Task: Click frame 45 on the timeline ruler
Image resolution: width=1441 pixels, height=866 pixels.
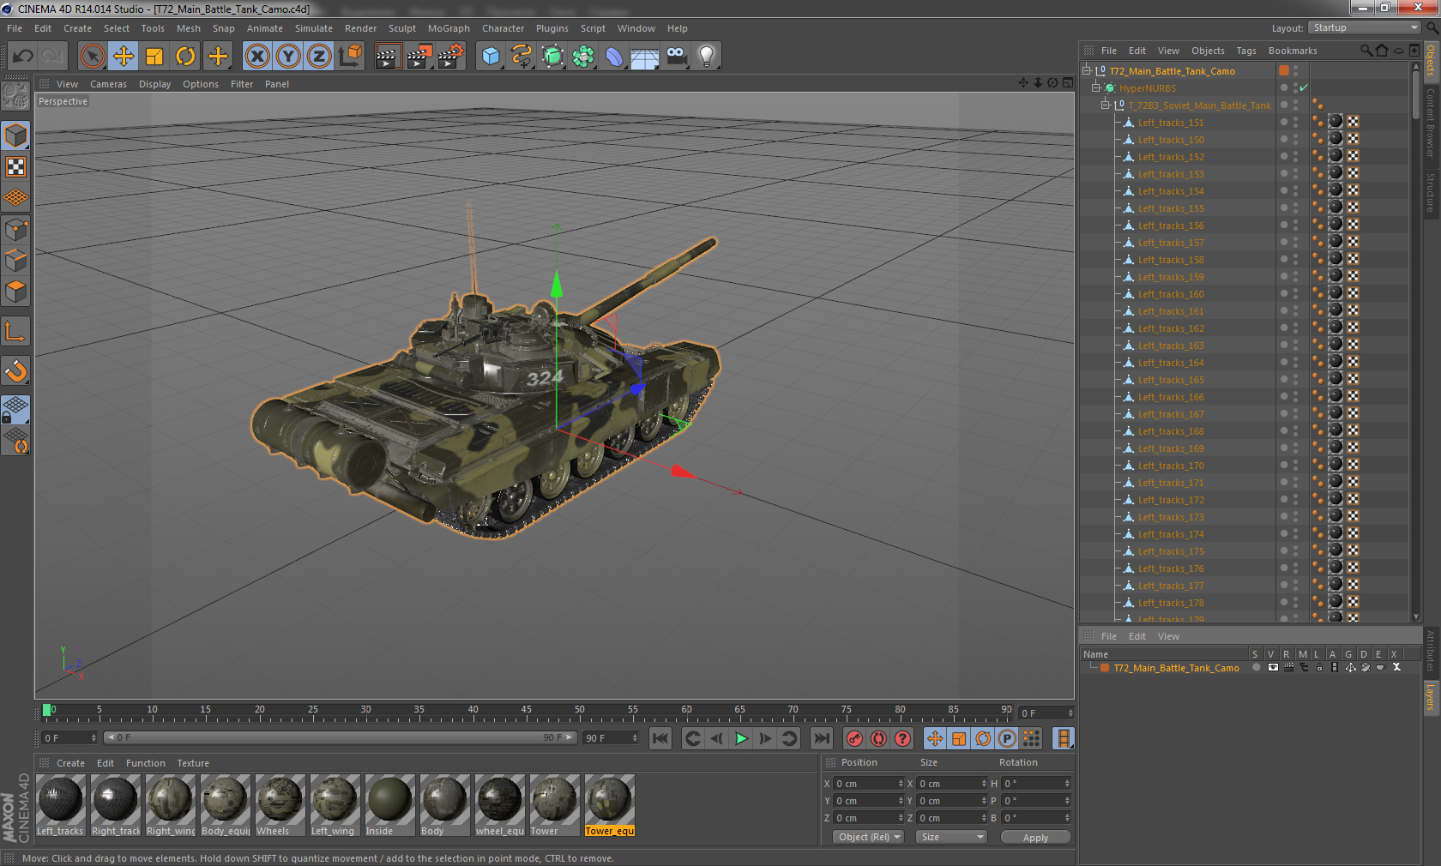Action: [527, 712]
